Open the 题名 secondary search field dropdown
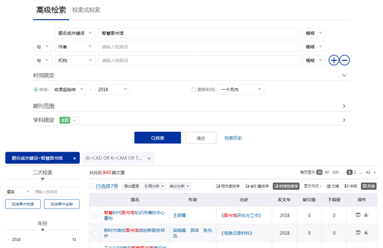 (19, 191)
